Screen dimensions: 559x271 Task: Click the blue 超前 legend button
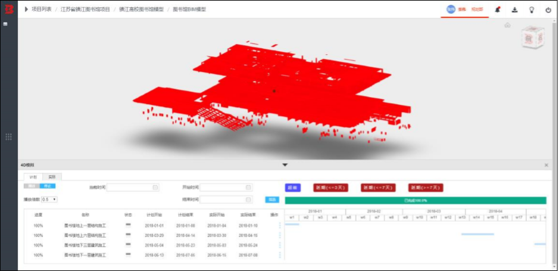[293, 188]
